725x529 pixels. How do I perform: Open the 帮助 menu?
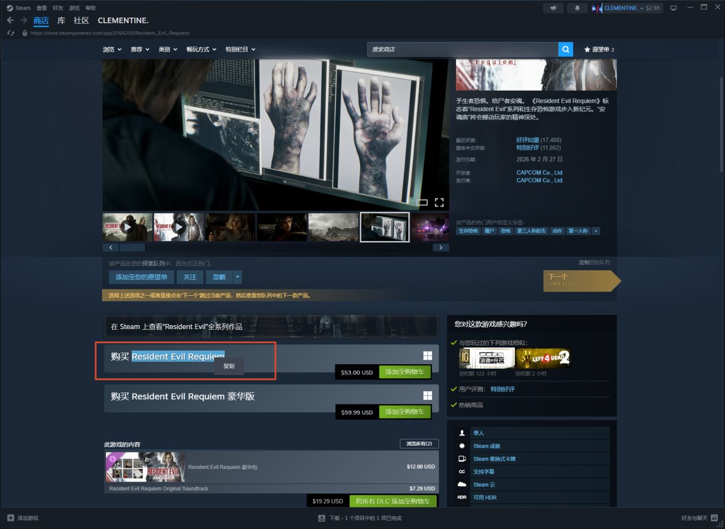point(91,8)
